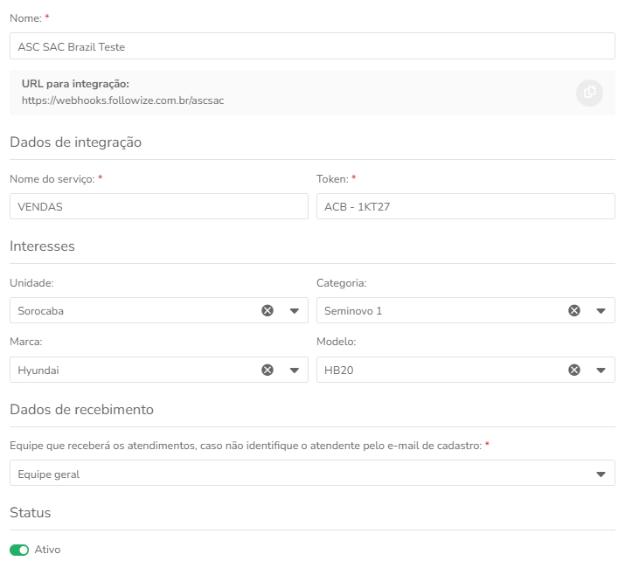Expand the Unidade dropdown arrow

click(295, 311)
